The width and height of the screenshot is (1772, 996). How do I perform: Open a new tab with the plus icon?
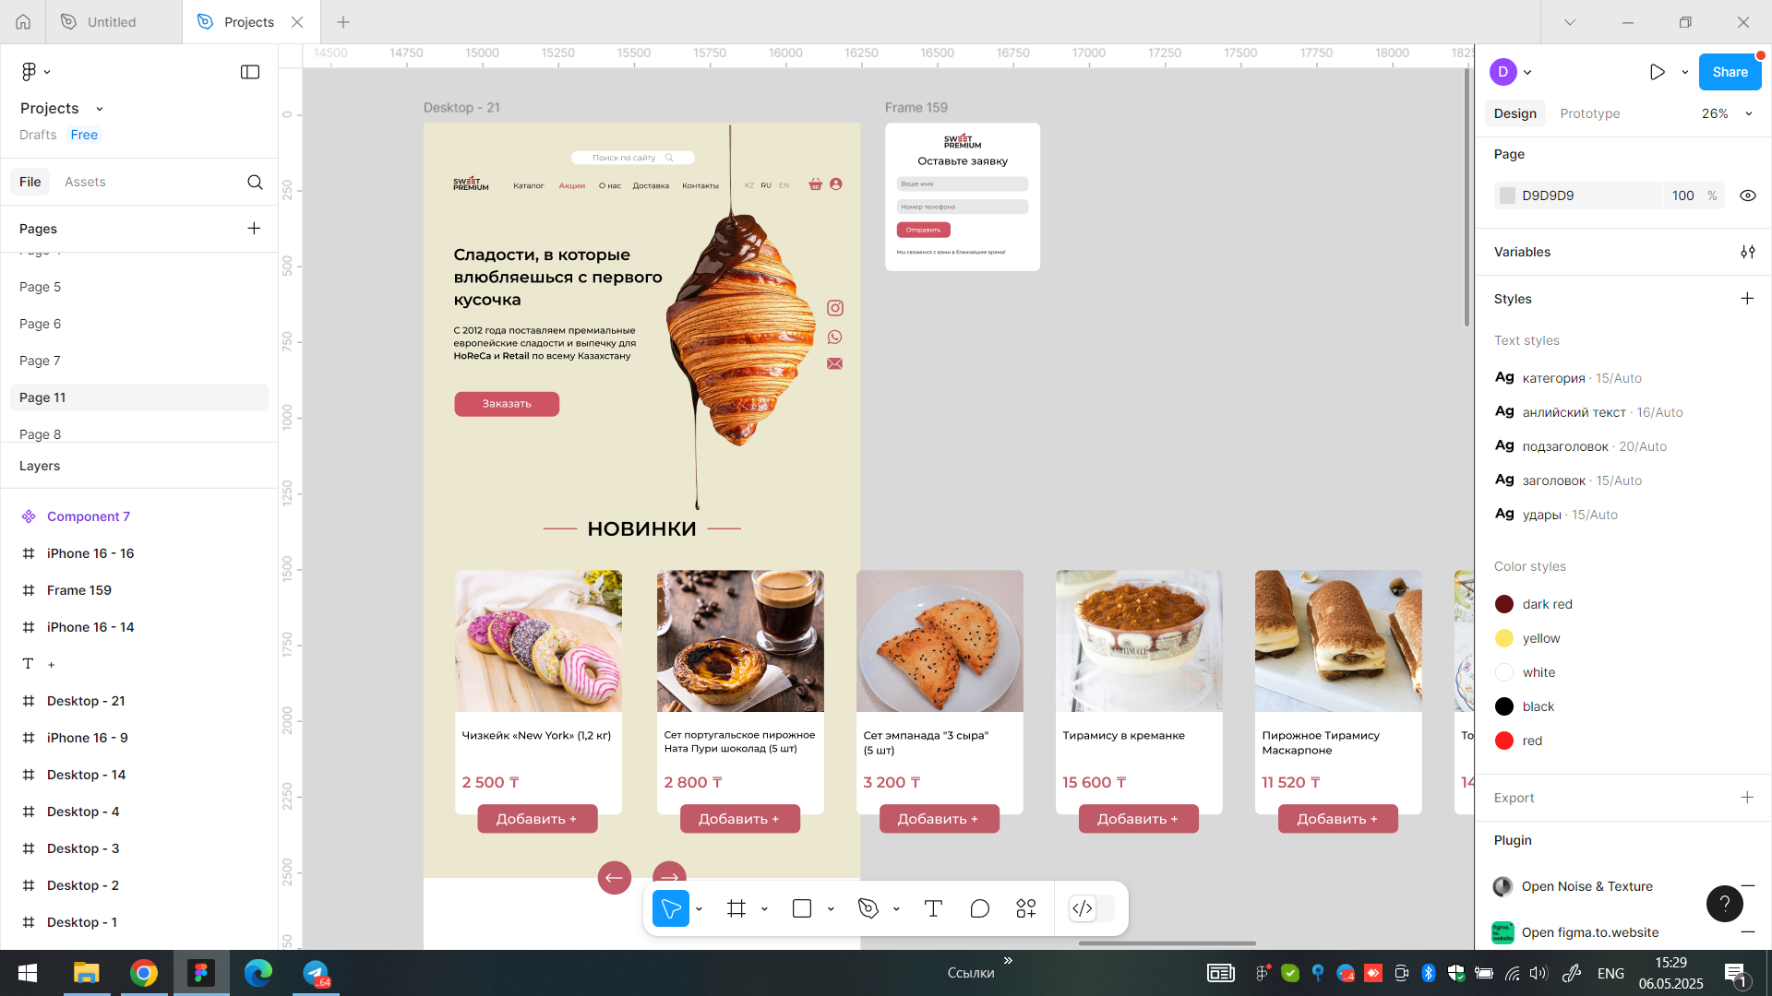click(343, 22)
